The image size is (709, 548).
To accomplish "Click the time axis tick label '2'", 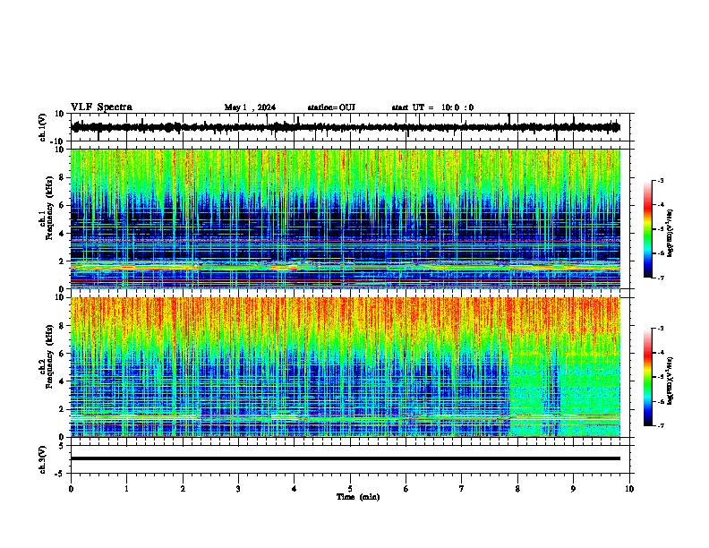I will 183,489.
